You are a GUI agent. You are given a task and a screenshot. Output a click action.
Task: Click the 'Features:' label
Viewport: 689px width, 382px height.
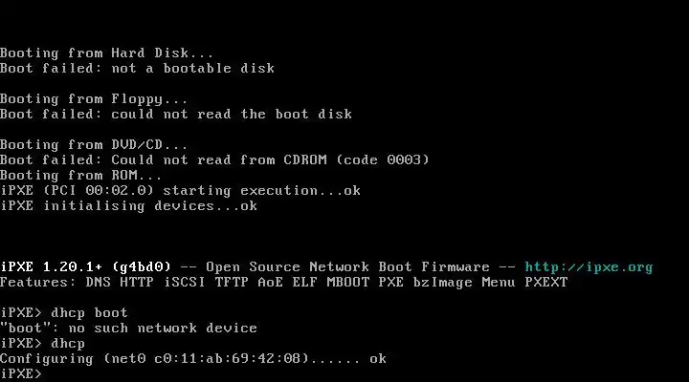(x=38, y=283)
